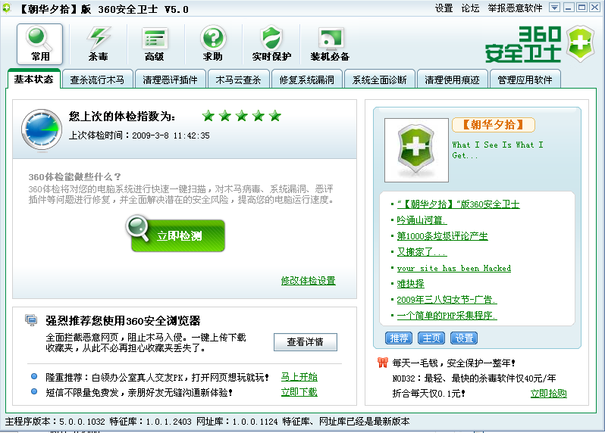Viewport: 605px width, 433px height.
Task: Open 举报恶意软件 in the title bar
Action: (515, 8)
